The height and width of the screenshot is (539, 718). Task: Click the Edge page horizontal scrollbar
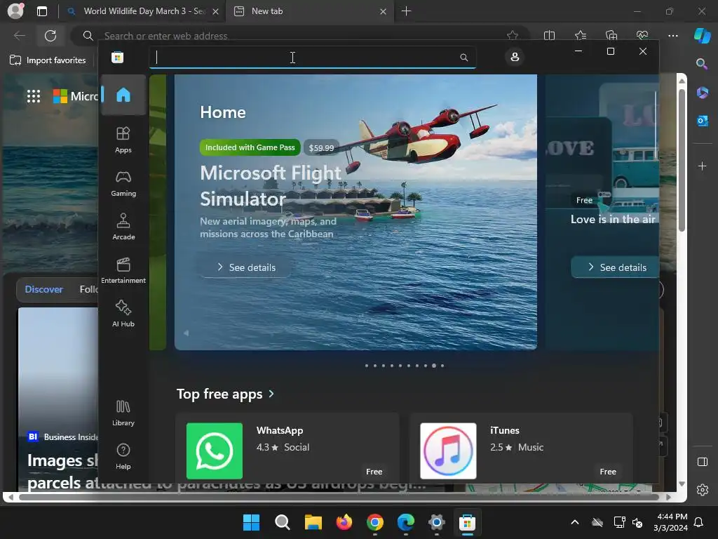[339, 497]
